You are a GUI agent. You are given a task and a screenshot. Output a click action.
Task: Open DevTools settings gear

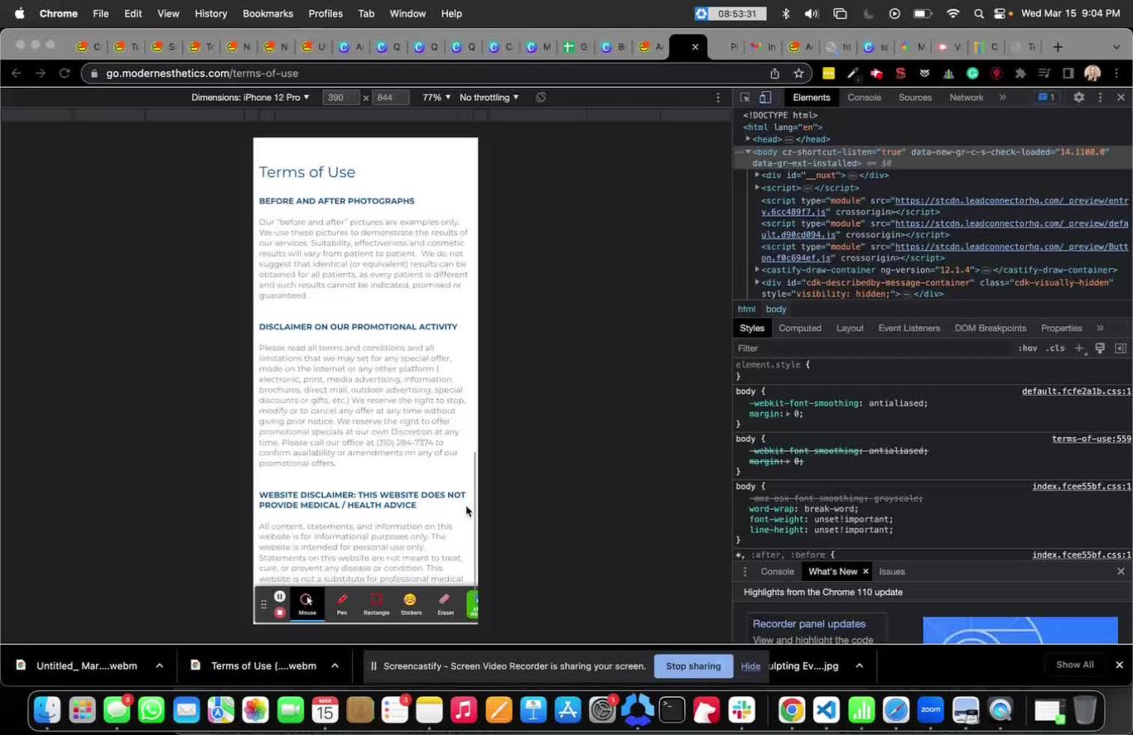(1078, 97)
